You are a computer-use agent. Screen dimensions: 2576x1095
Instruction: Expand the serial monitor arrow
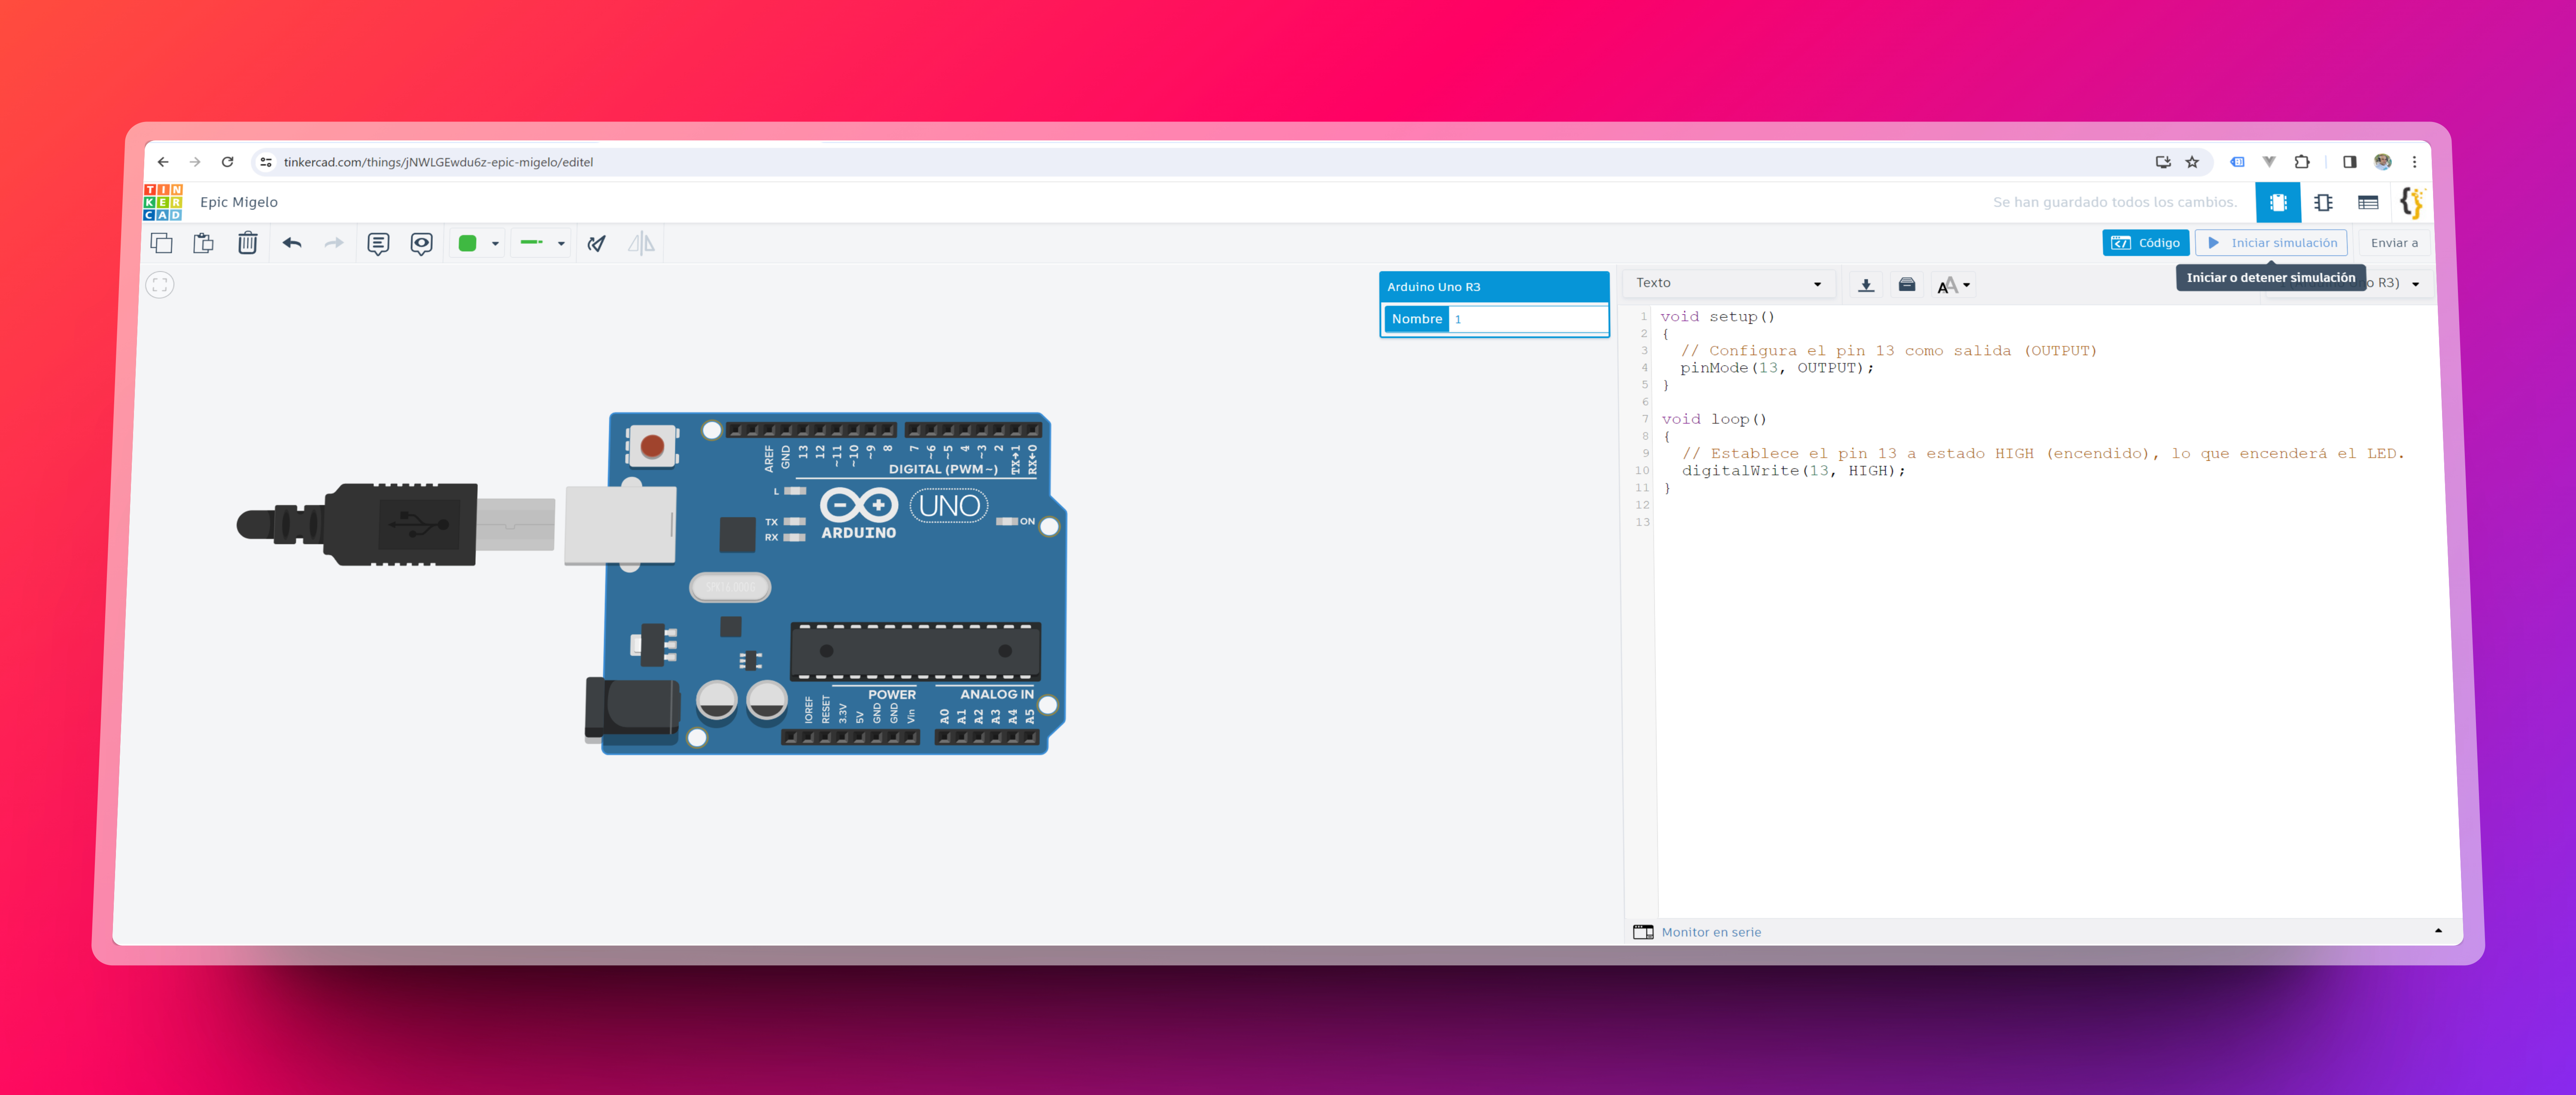pyautogui.click(x=2438, y=931)
